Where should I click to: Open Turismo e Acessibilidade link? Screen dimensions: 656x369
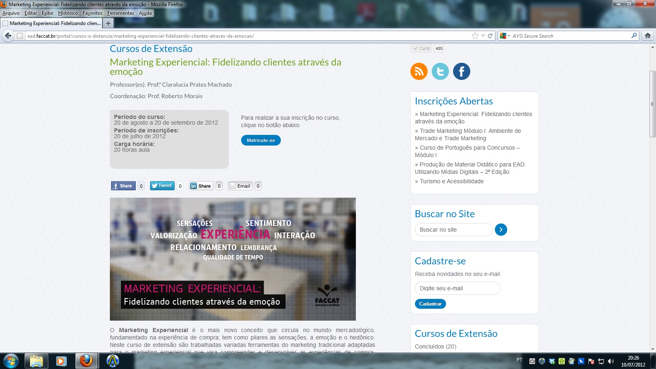451,181
